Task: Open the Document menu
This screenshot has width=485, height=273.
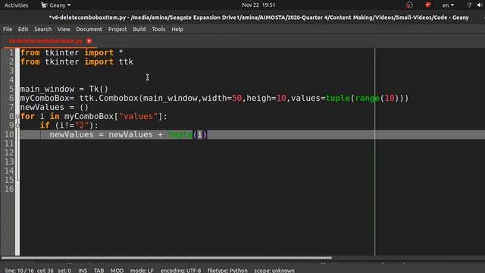Action: tap(89, 29)
